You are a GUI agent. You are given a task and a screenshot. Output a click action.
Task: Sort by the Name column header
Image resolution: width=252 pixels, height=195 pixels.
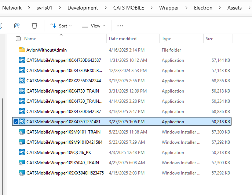pos(30,39)
